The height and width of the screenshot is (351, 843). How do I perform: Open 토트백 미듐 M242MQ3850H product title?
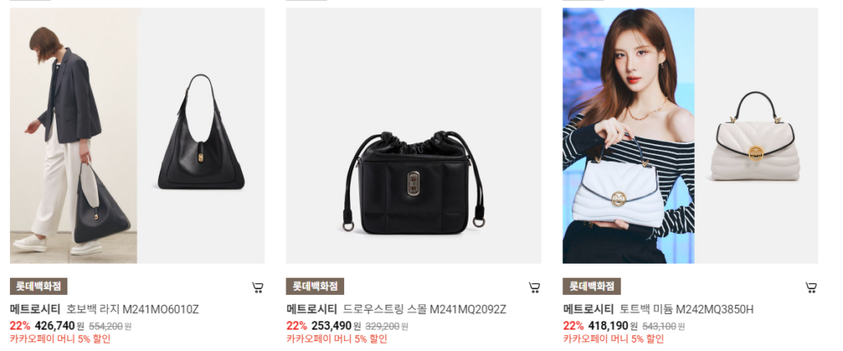click(x=687, y=310)
